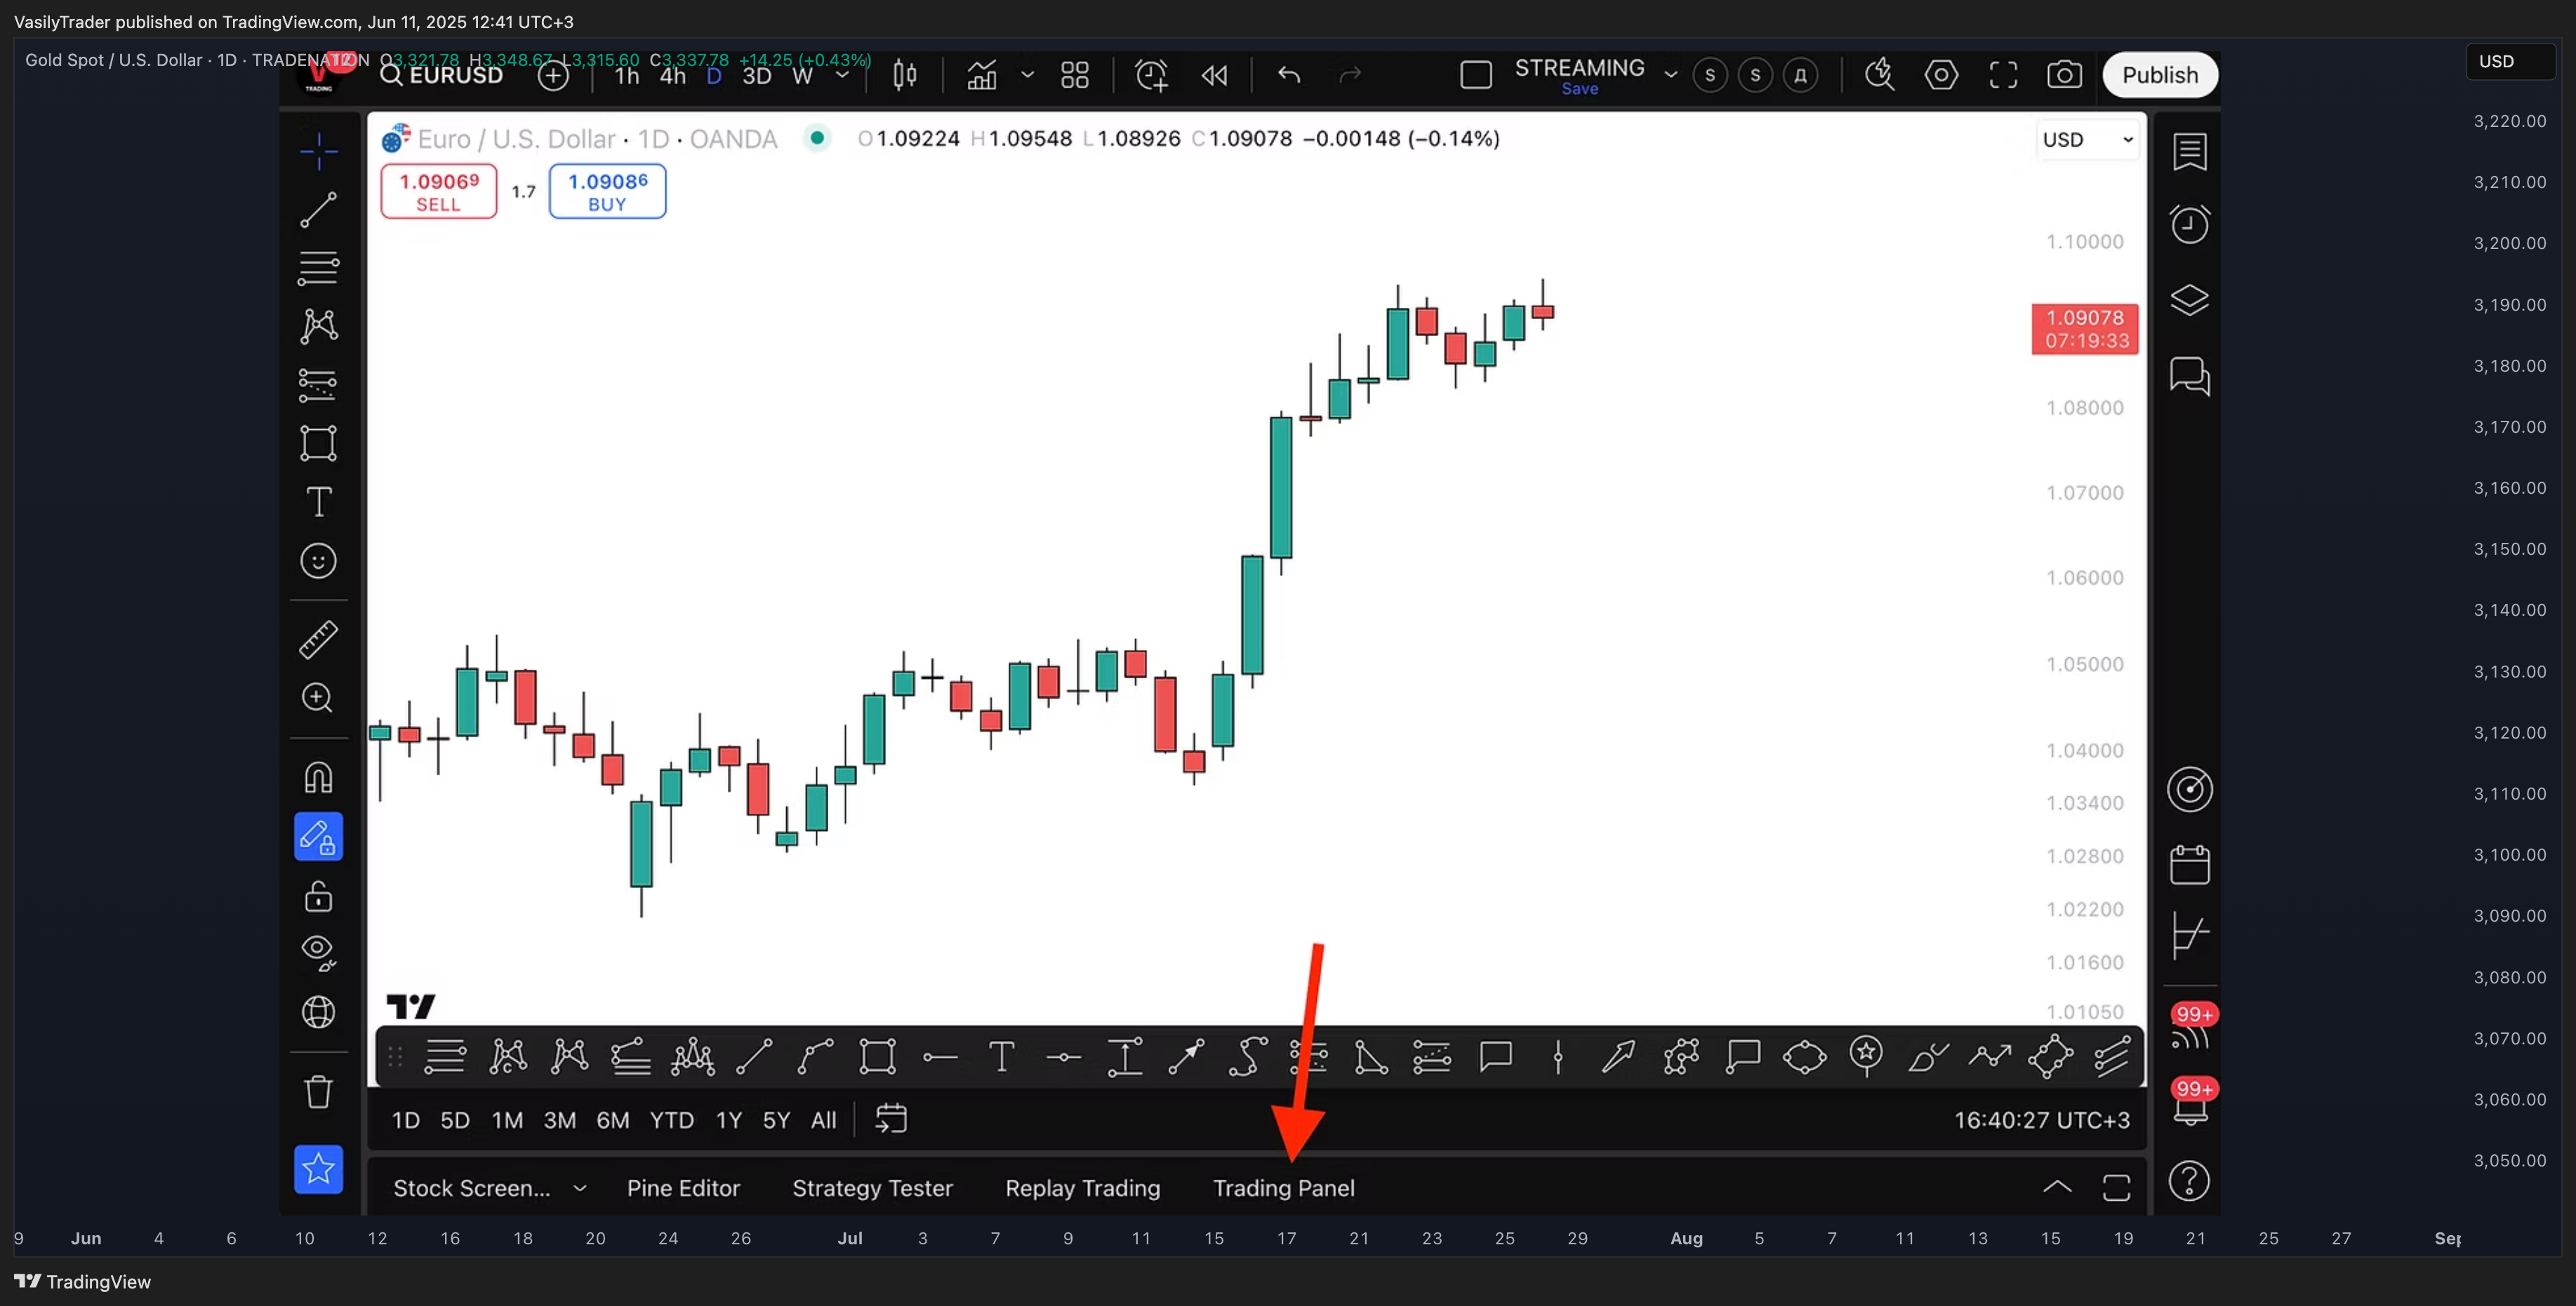
Task: Open the candlestick chart type selector
Action: point(905,75)
